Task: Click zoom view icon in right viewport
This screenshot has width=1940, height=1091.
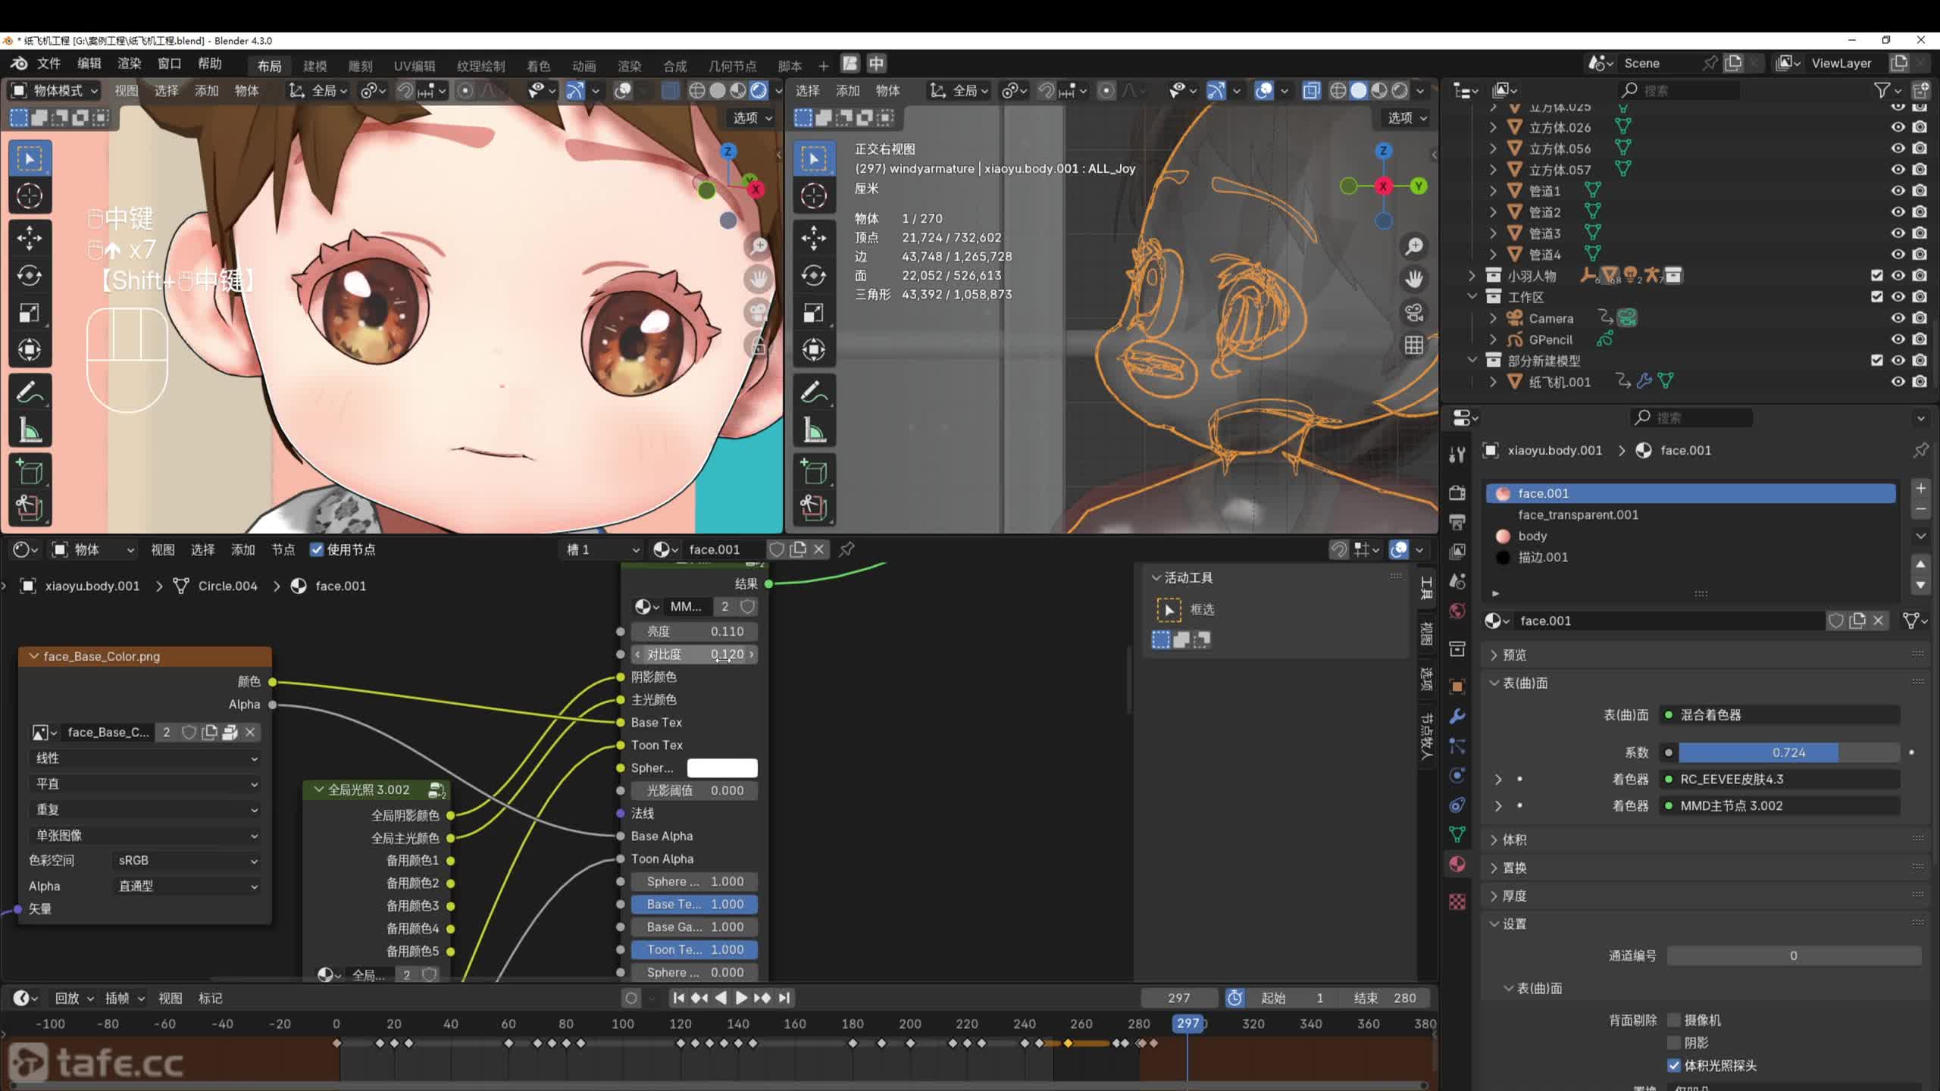Action: click(x=1414, y=246)
